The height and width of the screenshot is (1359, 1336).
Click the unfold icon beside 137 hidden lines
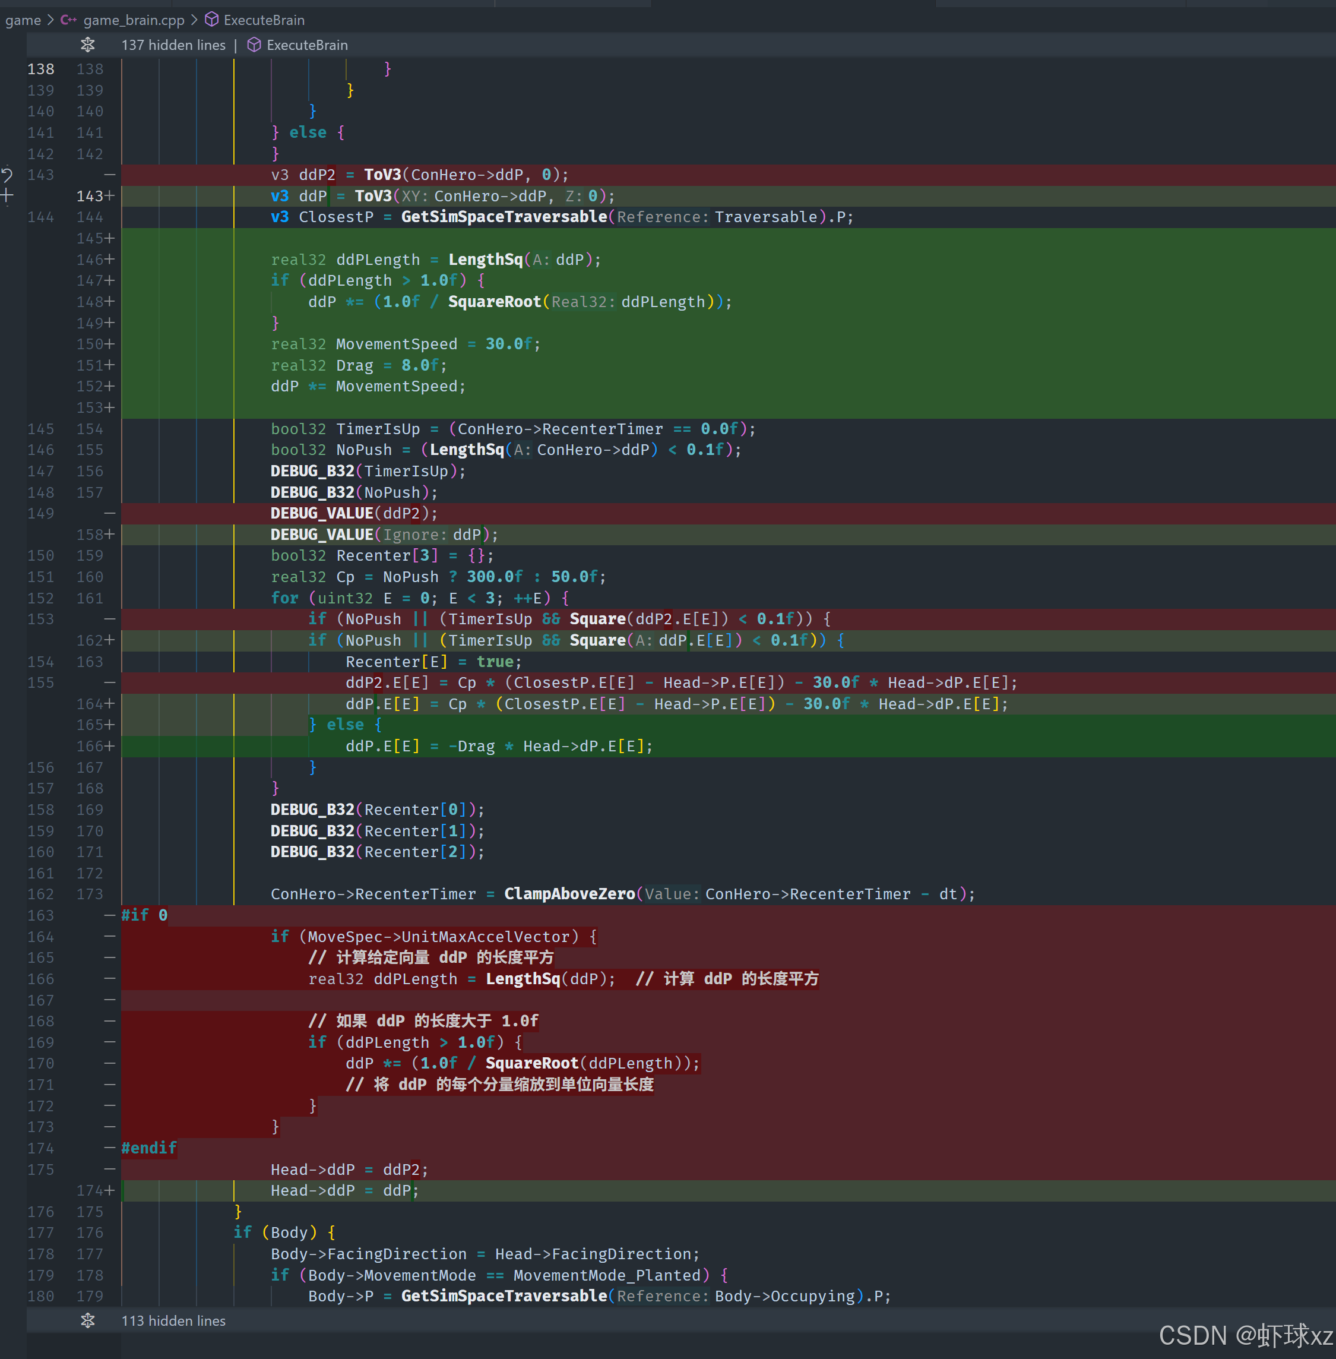[x=88, y=45]
